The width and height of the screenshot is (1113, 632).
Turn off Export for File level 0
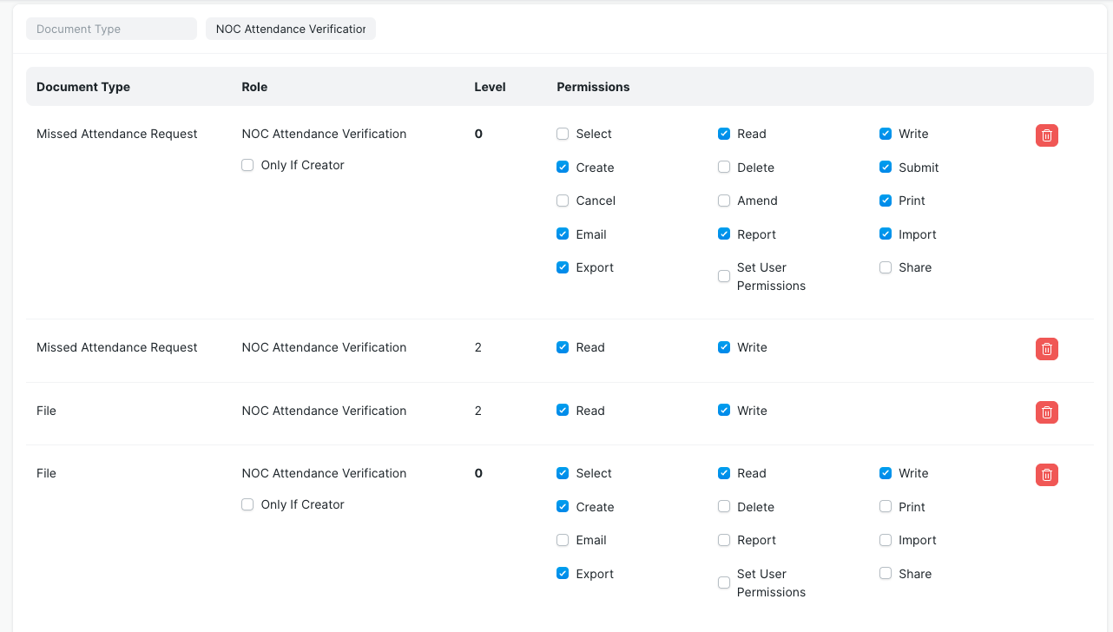click(563, 574)
